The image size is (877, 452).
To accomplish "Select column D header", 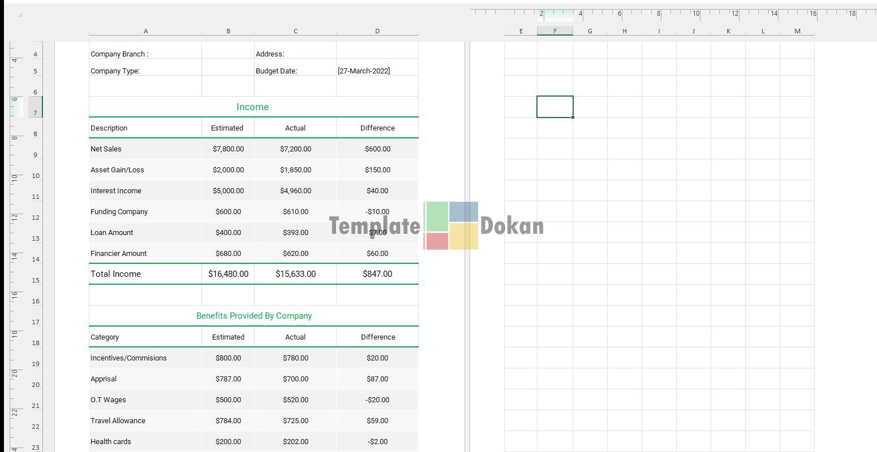I will (377, 31).
